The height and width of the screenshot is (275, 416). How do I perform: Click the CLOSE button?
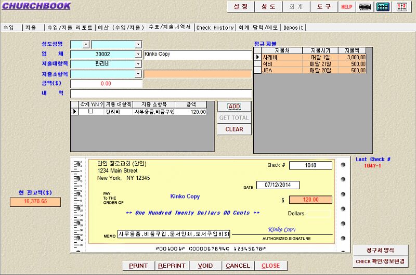(270, 266)
